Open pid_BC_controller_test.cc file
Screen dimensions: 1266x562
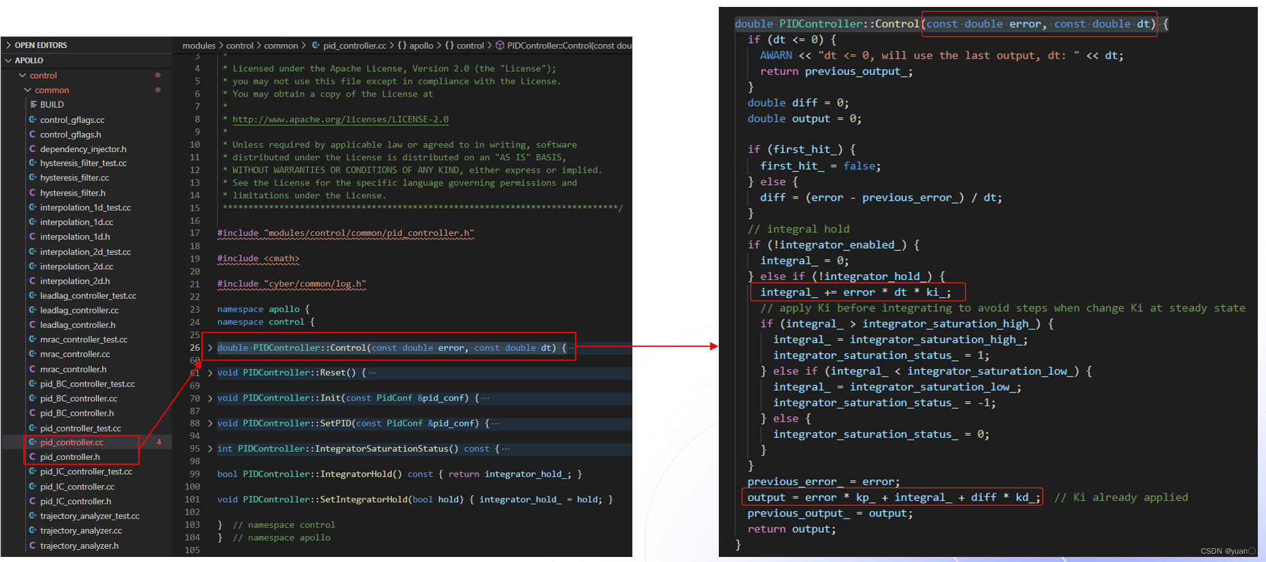point(87,383)
